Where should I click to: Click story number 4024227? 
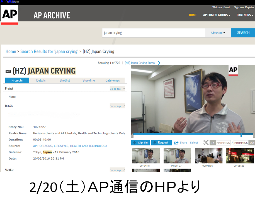point(39,127)
